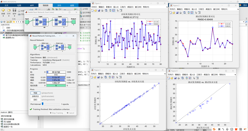Click the legend box in Figure 2 plot
Image resolution: width=248 pixels, height=131 pixels.
225,25
